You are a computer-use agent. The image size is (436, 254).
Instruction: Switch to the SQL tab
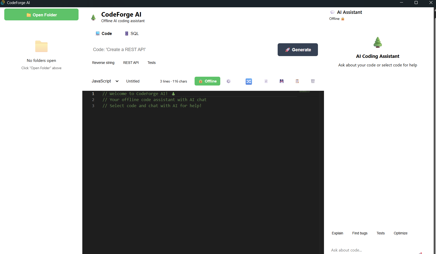pos(132,33)
